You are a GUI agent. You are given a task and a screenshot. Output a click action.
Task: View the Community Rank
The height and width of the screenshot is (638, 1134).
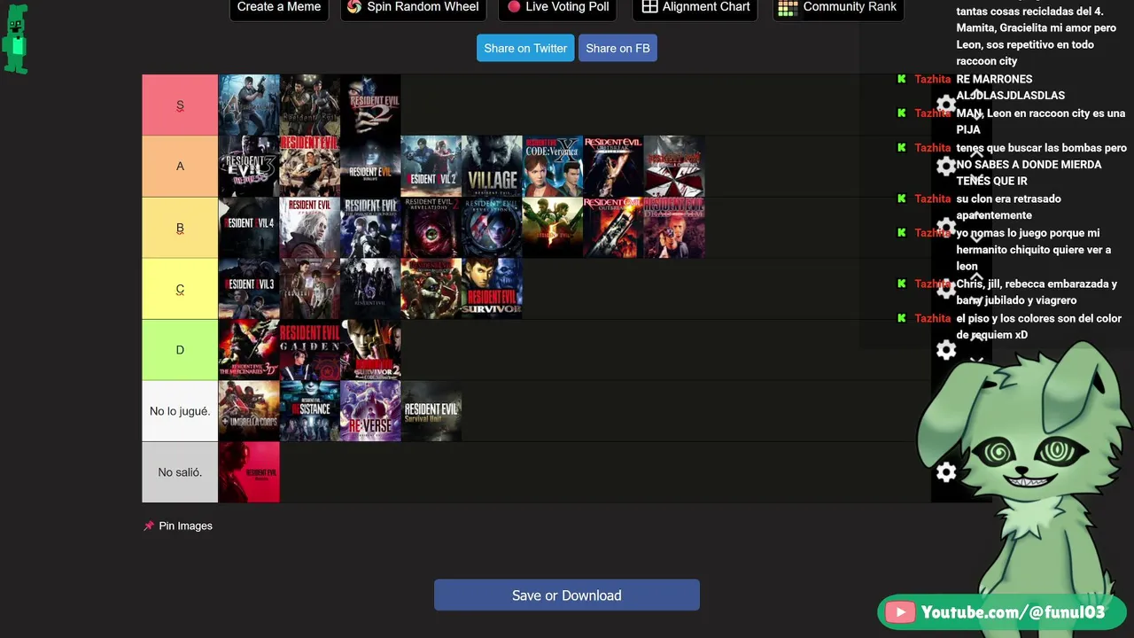(x=838, y=7)
